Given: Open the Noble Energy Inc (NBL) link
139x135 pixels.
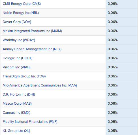Looking at the screenshot, I should coord(21,13).
